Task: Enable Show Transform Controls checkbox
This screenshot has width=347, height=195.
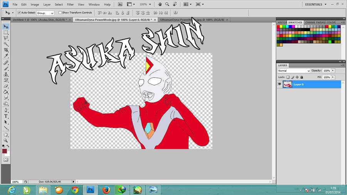Action: pyautogui.click(x=60, y=13)
